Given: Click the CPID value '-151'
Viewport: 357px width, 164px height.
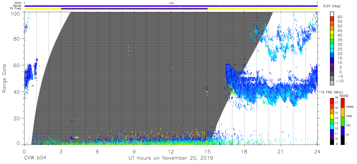Looking at the screenshot, I should tap(171, 3).
